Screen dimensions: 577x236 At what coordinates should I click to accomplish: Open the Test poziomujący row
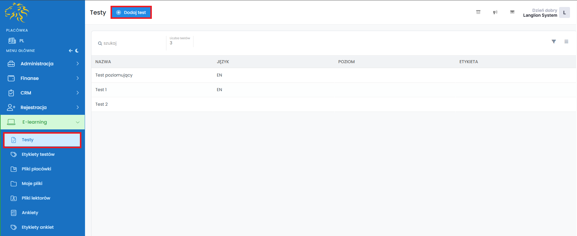tap(114, 75)
